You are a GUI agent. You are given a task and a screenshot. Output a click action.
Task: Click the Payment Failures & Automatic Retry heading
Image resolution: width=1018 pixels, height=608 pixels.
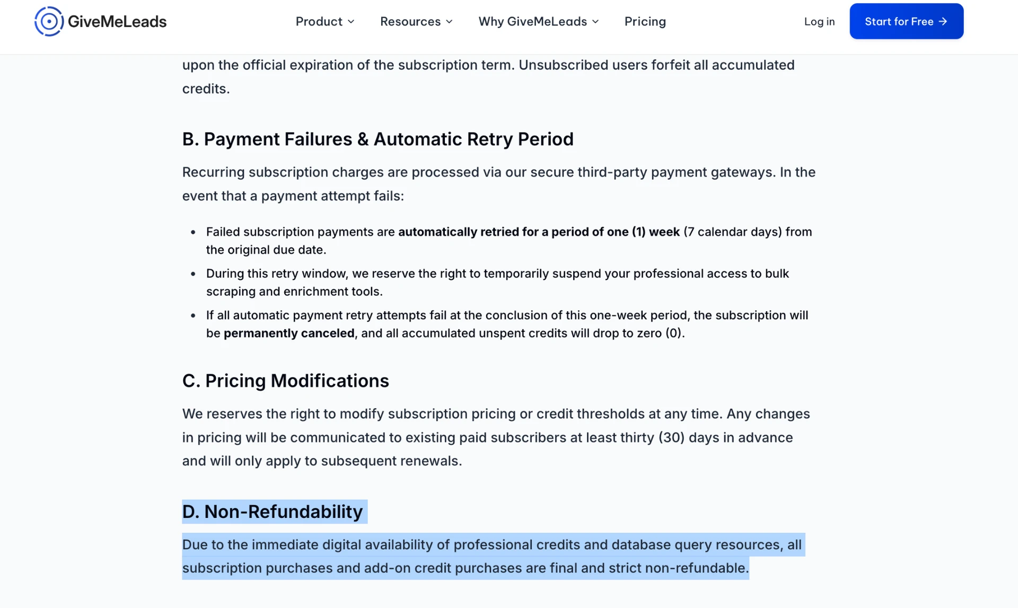pos(378,139)
